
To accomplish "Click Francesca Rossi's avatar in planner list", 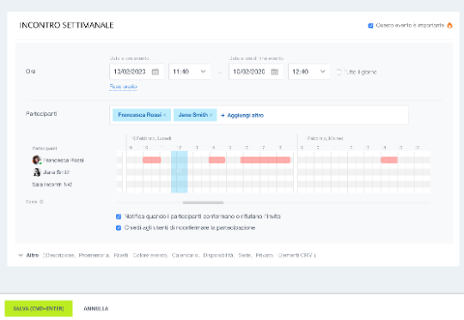I will [37, 160].
